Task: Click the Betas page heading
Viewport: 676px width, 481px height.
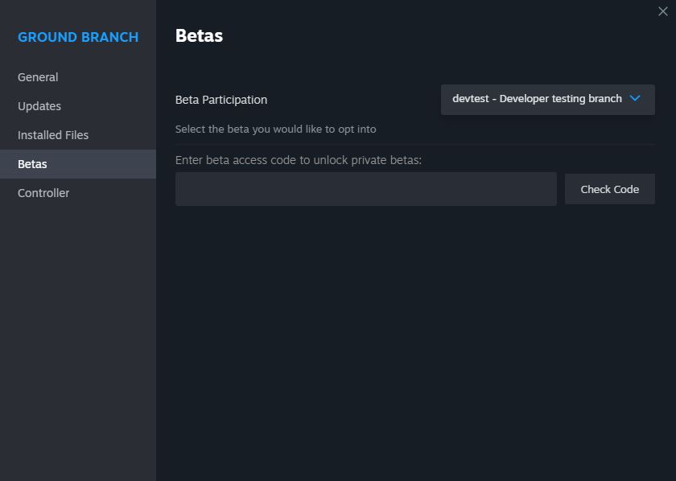Action: [199, 36]
